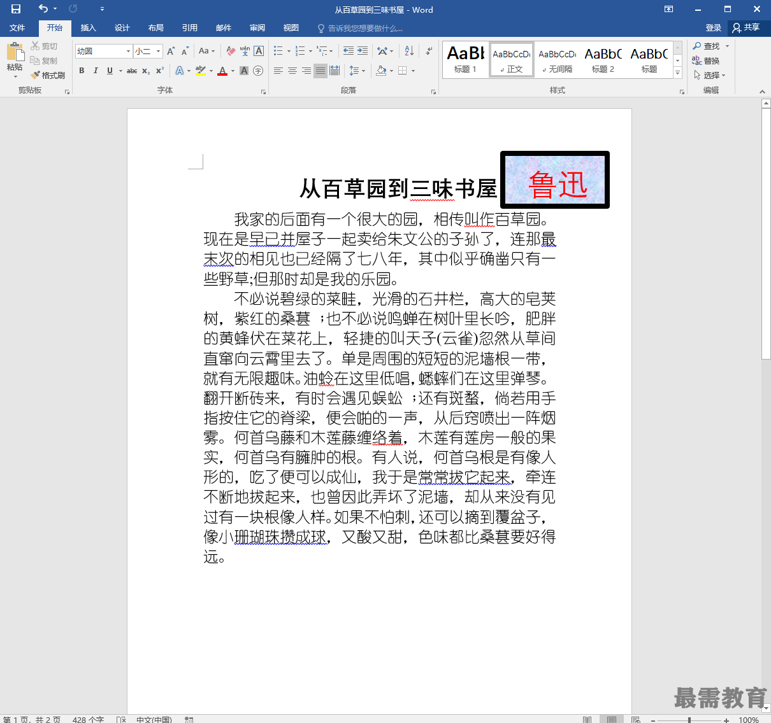This screenshot has width=771, height=723.
Task: Switch to the Insert (插入) tab
Action: point(88,28)
